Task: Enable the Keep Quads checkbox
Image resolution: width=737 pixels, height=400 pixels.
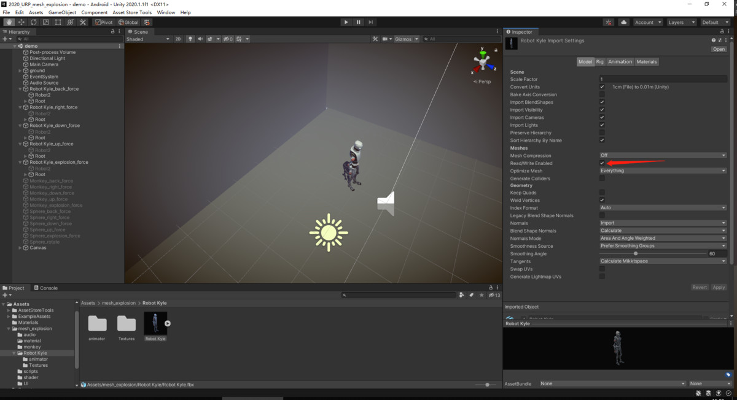Action: tap(602, 192)
